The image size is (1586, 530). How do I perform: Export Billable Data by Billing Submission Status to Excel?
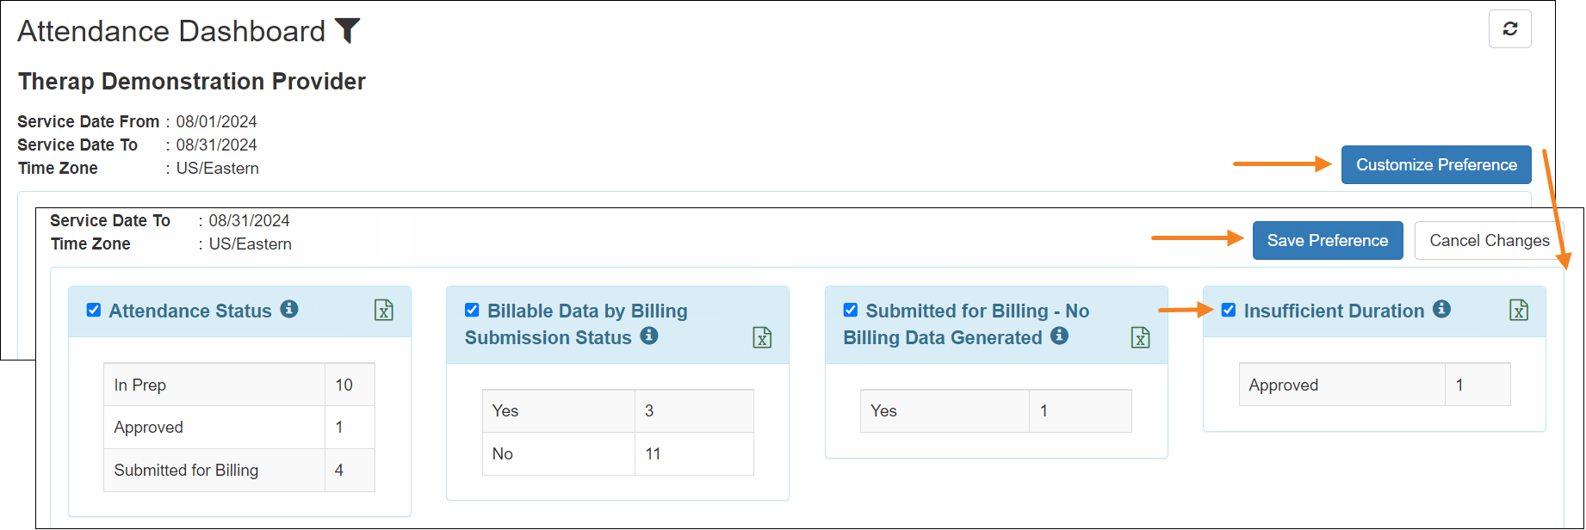pyautogui.click(x=762, y=338)
